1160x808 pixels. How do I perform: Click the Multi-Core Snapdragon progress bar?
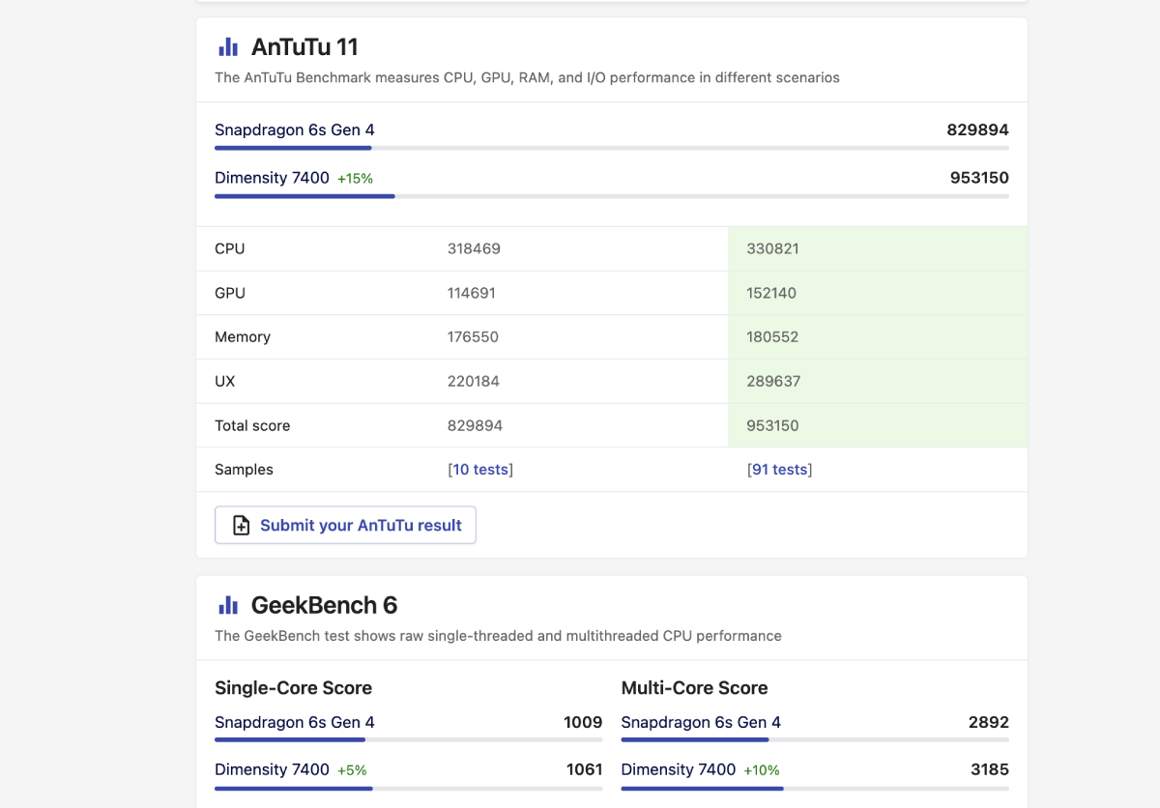coord(815,740)
